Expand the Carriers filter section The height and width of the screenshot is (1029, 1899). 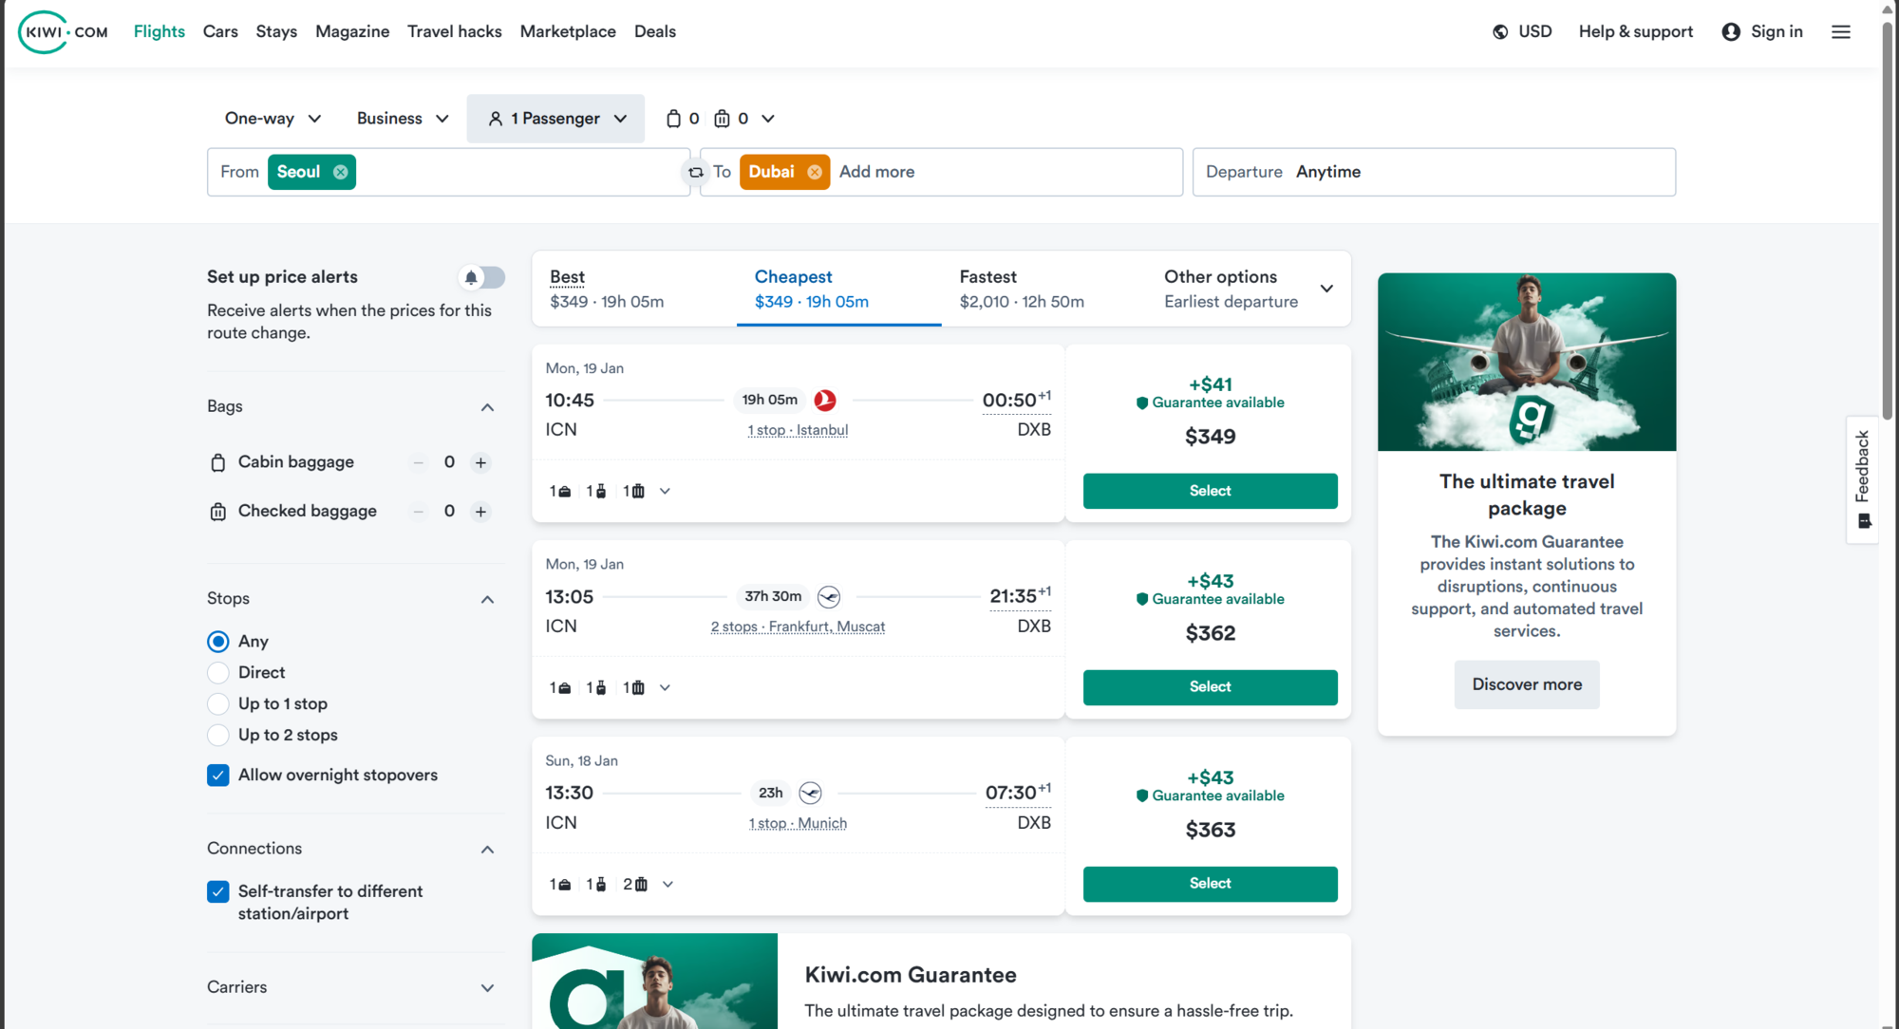pos(487,988)
